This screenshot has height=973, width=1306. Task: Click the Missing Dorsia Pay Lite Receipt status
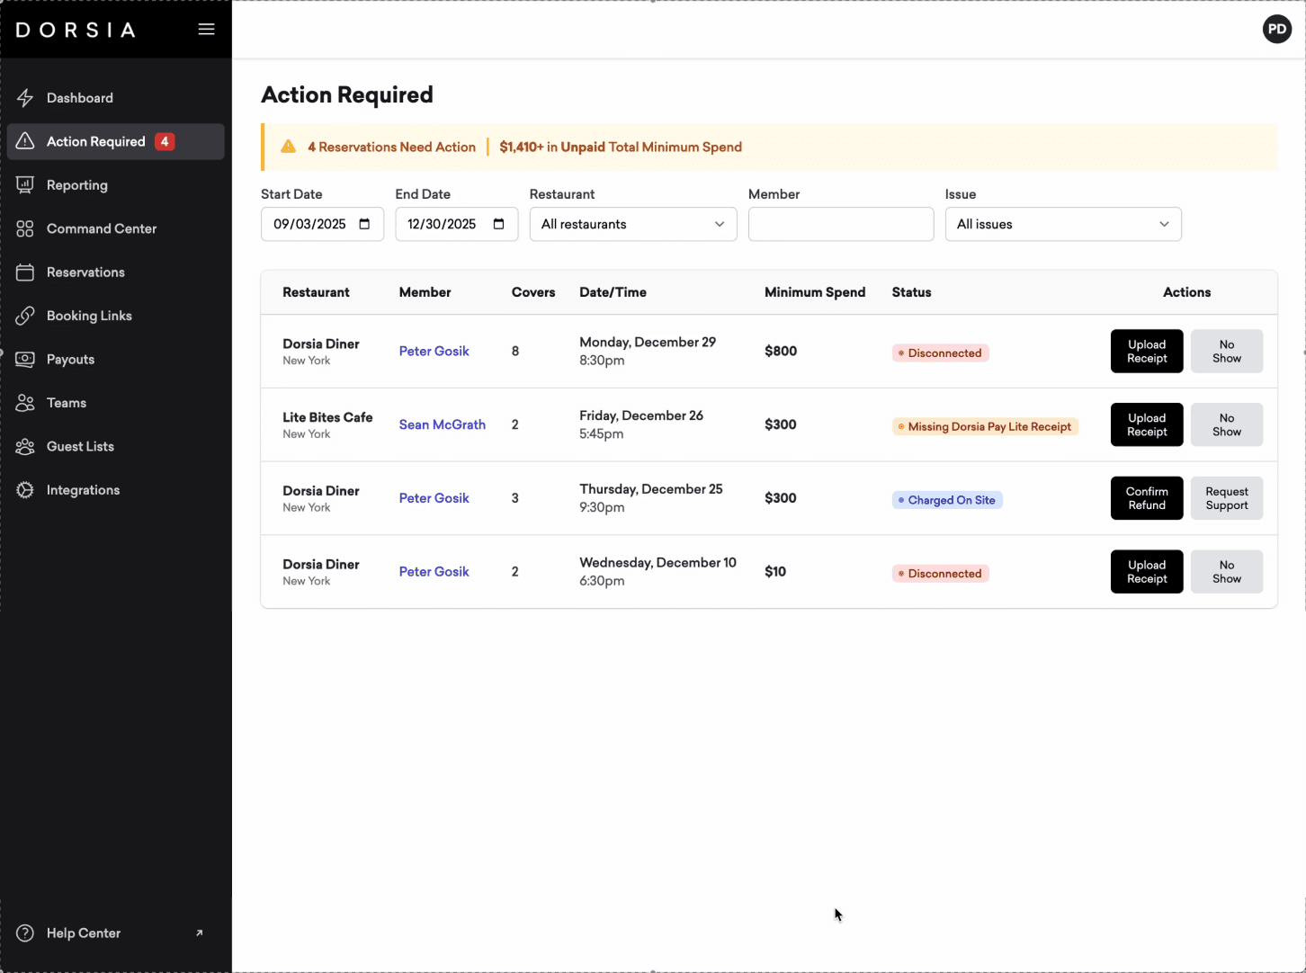[986, 427]
